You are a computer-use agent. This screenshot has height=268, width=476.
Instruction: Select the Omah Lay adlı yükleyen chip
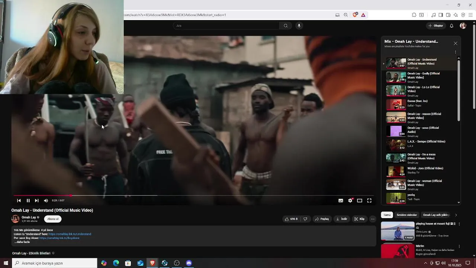point(436,215)
